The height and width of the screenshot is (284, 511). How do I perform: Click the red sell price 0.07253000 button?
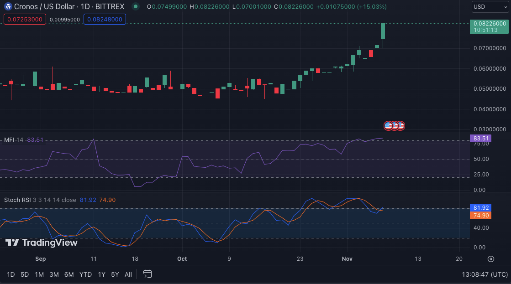point(25,19)
